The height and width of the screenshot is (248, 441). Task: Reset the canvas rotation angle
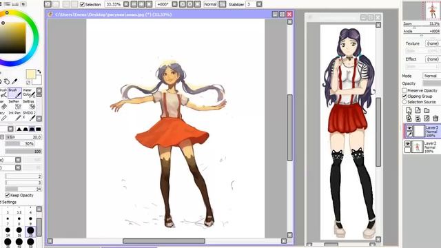(198, 4)
